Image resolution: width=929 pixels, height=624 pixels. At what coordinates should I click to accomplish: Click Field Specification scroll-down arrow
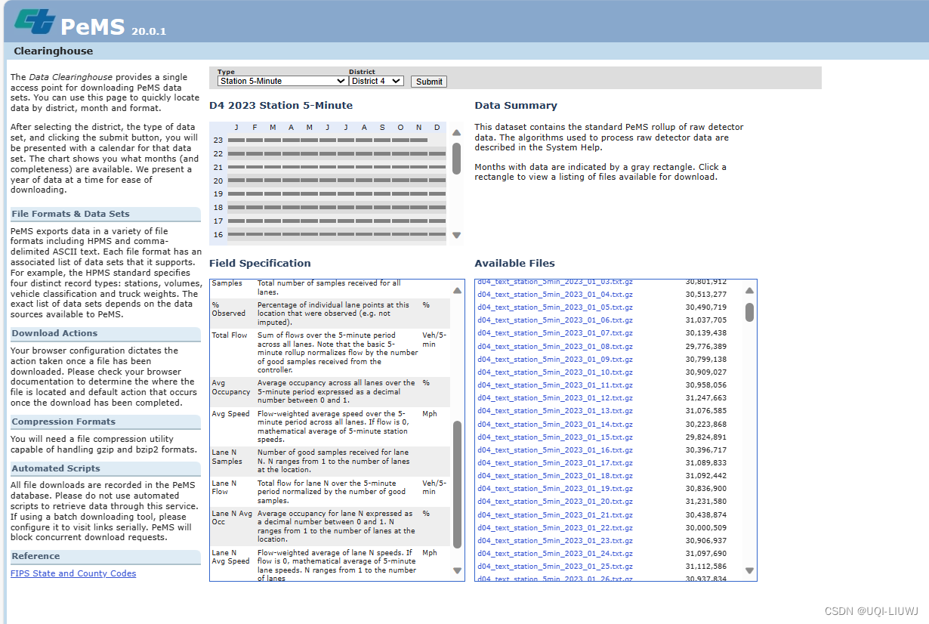point(457,570)
